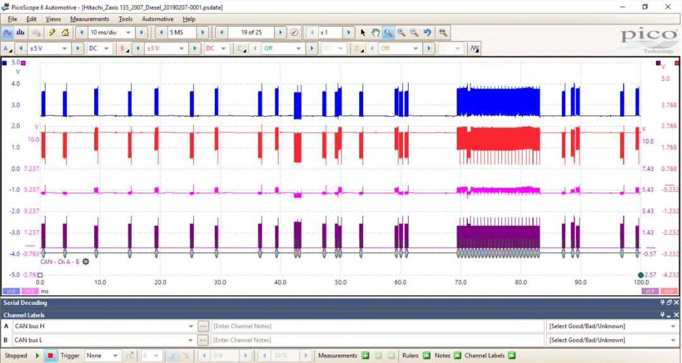Click the zoom-in magnifier tool
The width and height of the screenshot is (682, 363).
click(401, 32)
